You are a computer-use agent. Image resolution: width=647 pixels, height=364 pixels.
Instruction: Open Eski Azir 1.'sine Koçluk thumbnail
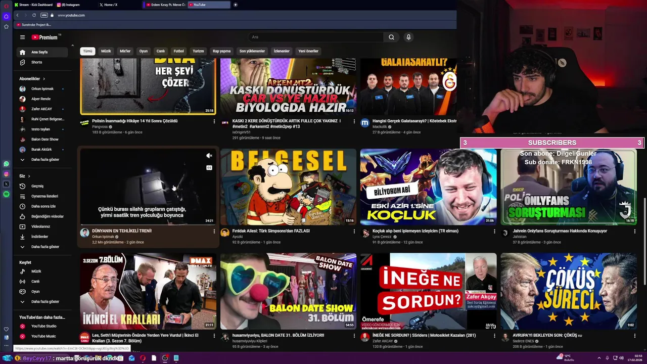click(x=428, y=187)
